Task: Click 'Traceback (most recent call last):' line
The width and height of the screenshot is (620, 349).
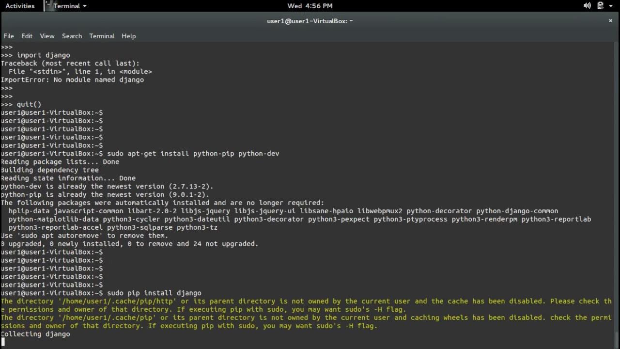Action: pos(70,63)
